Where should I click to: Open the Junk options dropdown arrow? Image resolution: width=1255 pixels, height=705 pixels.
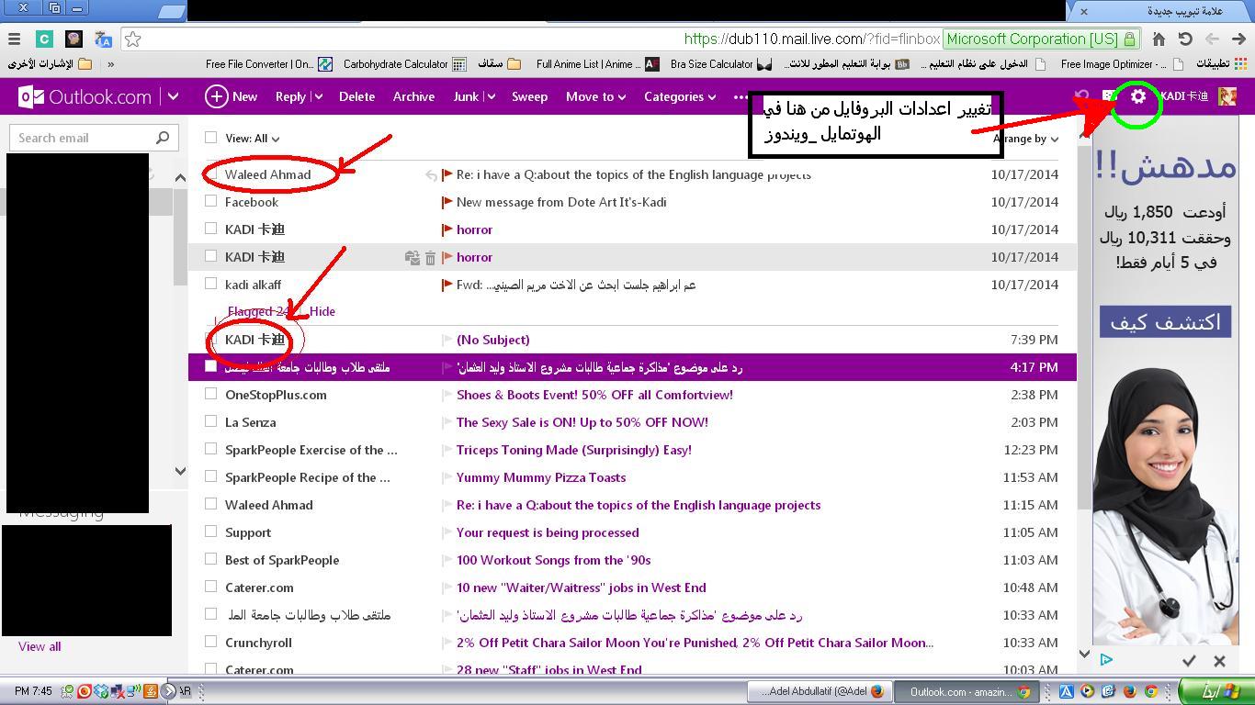(x=490, y=96)
